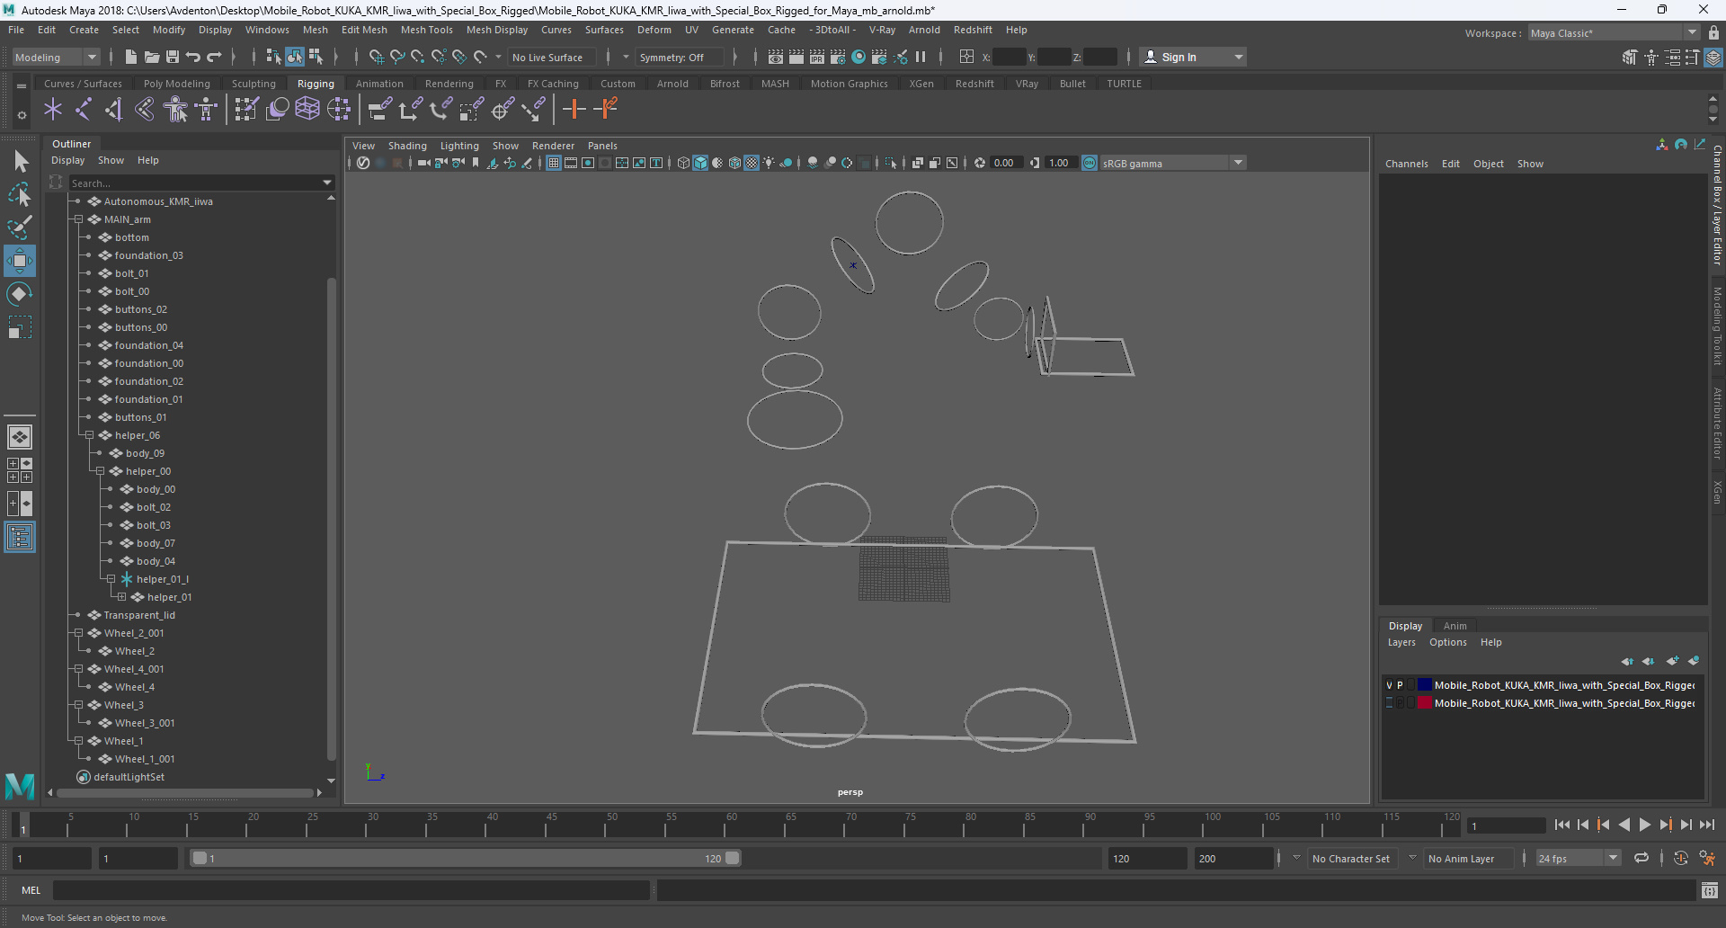
Task: Click the Undo arrow icon
Action: pyautogui.click(x=193, y=57)
